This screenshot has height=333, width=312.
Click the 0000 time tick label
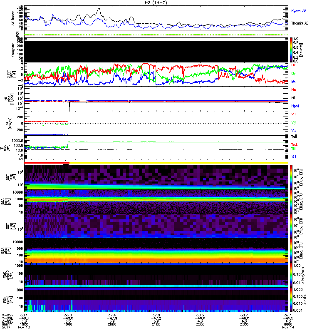pyautogui.click(x=288, y=324)
